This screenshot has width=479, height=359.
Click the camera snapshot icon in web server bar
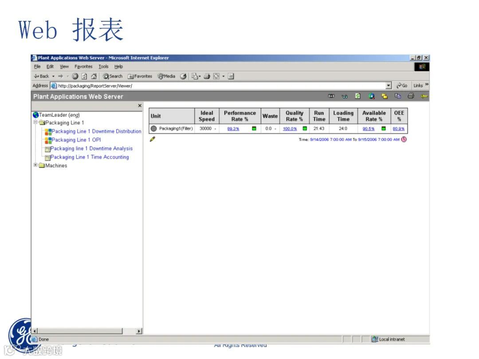[x=331, y=96]
